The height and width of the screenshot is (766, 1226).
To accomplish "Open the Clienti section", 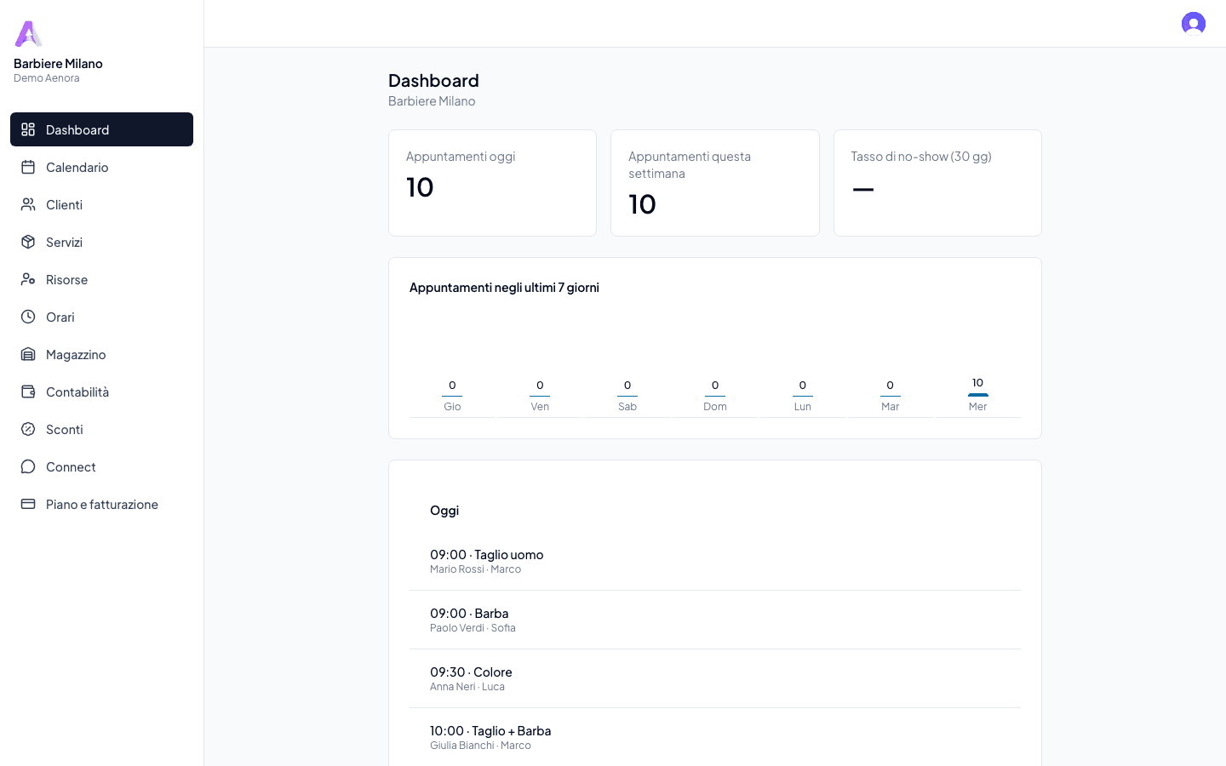I will [x=101, y=204].
